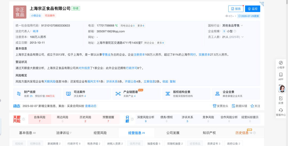Switch to 基本信息 68 tab
288x146 pixels.
coord(27,133)
